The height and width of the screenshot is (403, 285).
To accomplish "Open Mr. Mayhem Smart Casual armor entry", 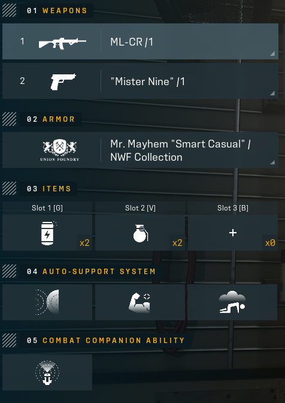I will click(180, 151).
